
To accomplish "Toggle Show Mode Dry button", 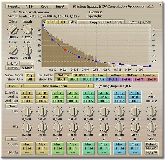I will click(x=30, y=75).
